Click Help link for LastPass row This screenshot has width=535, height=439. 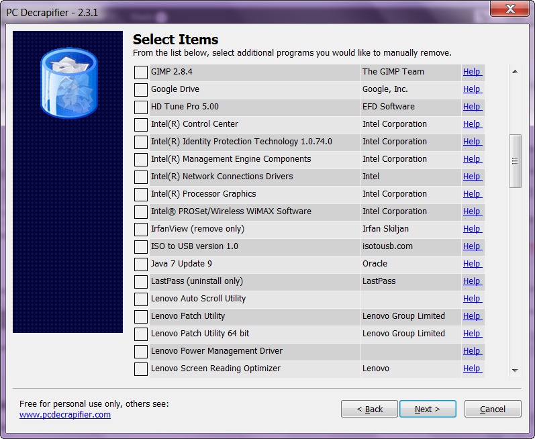pos(472,281)
